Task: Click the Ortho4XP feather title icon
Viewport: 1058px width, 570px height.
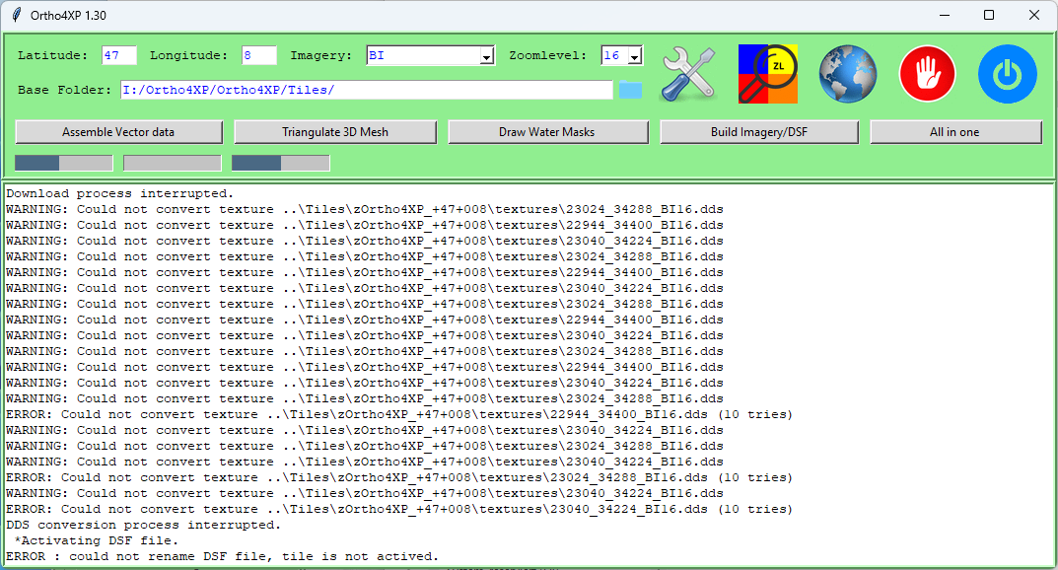Action: (16, 15)
